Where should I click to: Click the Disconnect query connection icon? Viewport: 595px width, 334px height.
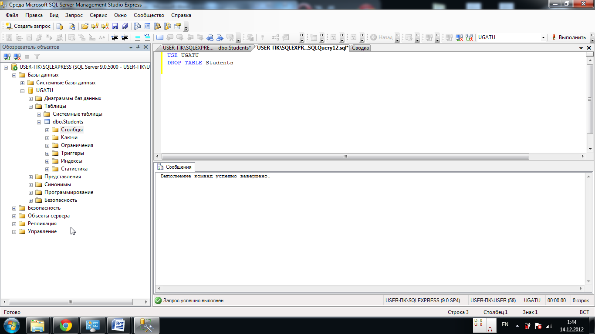tap(459, 37)
